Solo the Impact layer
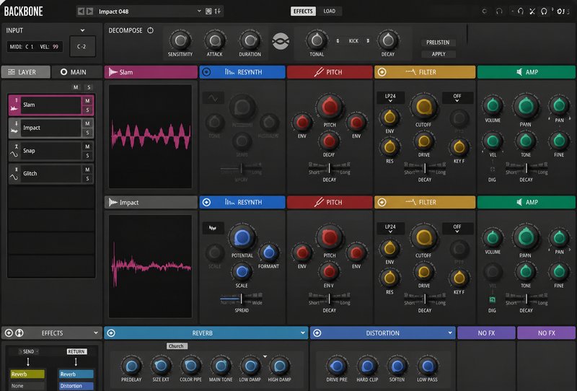 (x=87, y=133)
